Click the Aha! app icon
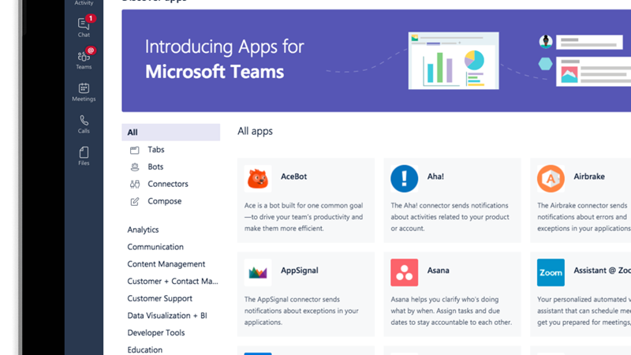Image resolution: width=631 pixels, height=355 pixels. point(405,179)
